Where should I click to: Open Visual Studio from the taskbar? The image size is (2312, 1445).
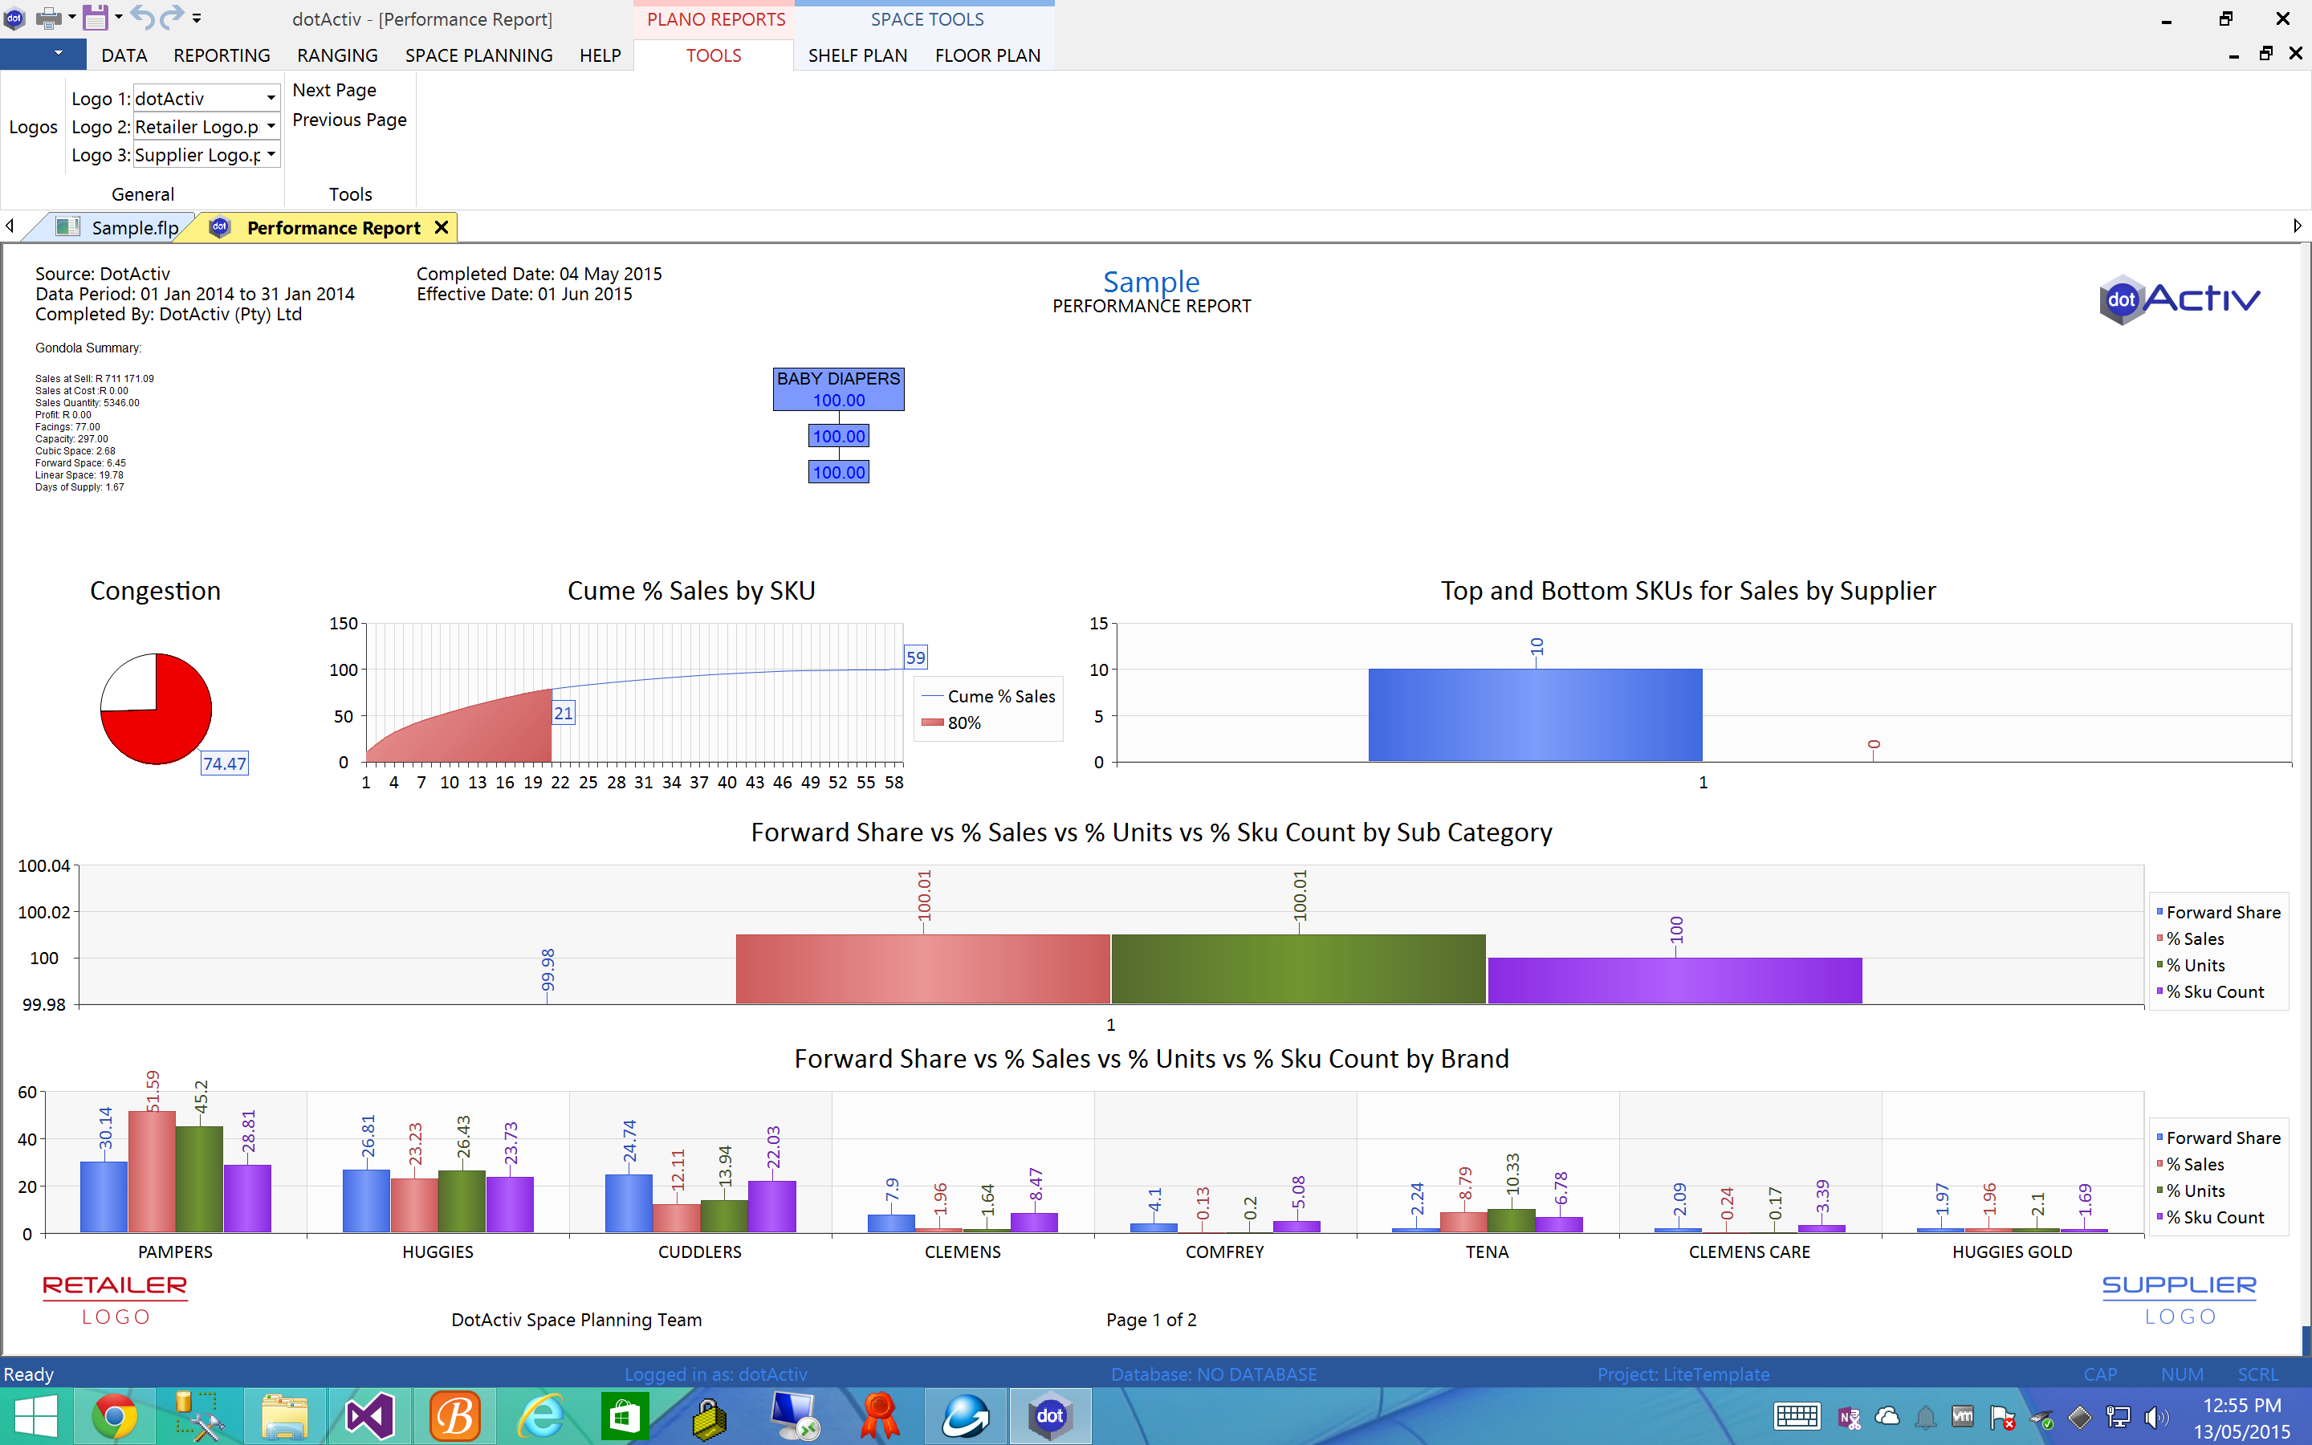point(370,1416)
